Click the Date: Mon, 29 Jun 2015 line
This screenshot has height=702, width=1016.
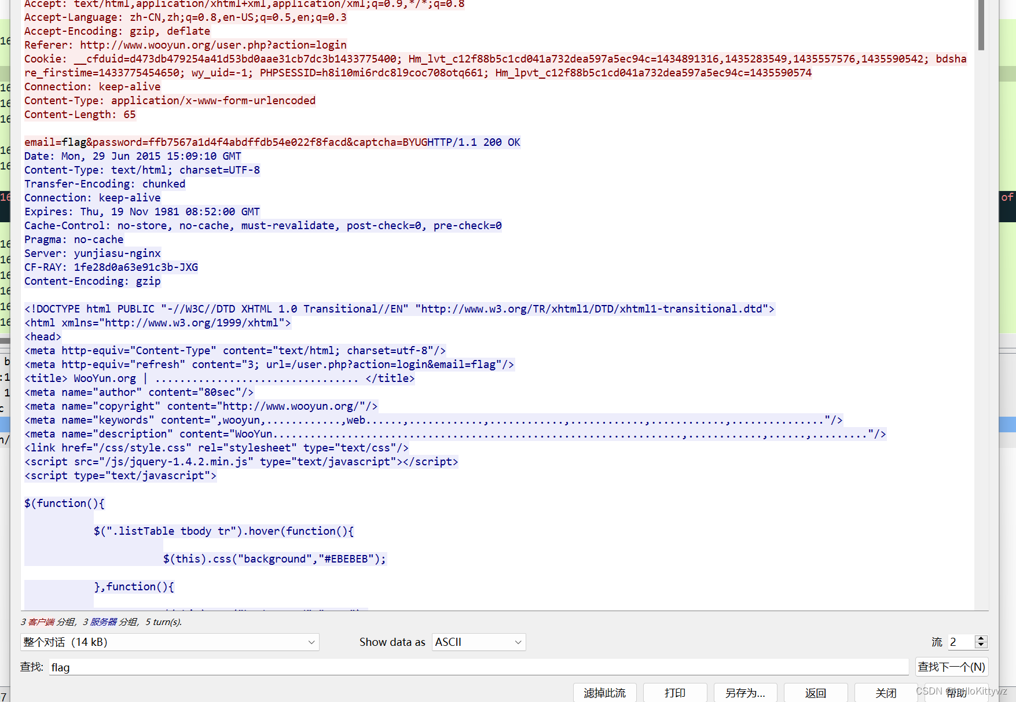133,156
